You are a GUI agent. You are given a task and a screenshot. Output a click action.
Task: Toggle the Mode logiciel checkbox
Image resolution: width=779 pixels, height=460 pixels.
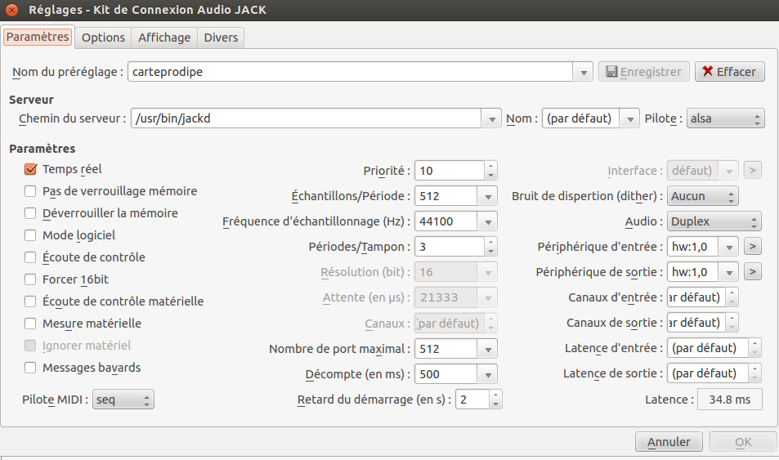tap(30, 235)
